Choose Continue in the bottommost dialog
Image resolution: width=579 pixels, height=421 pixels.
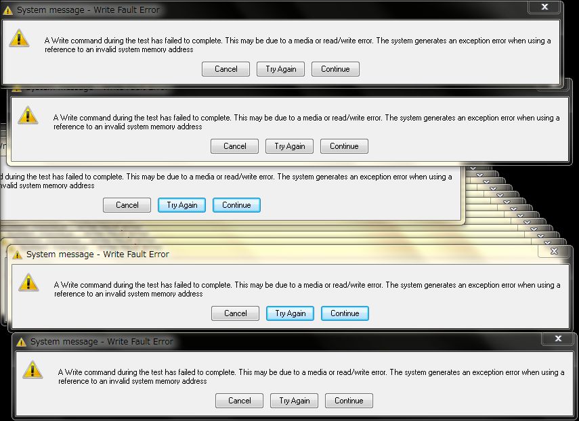point(349,401)
